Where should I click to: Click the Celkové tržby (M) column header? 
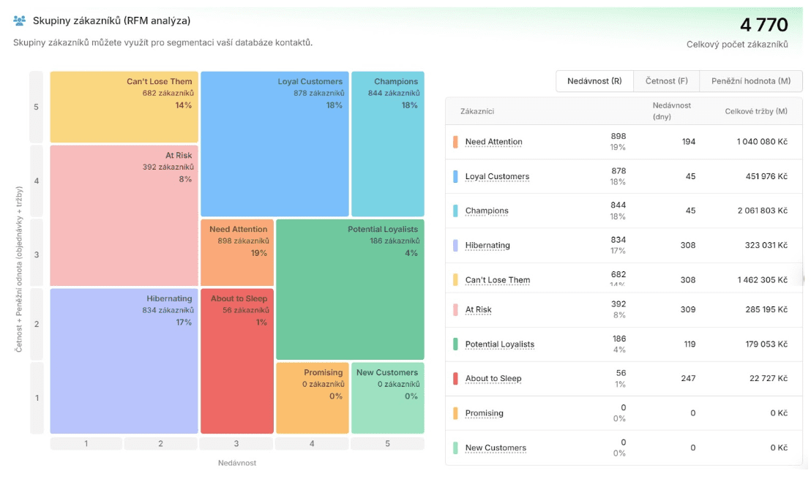(755, 111)
